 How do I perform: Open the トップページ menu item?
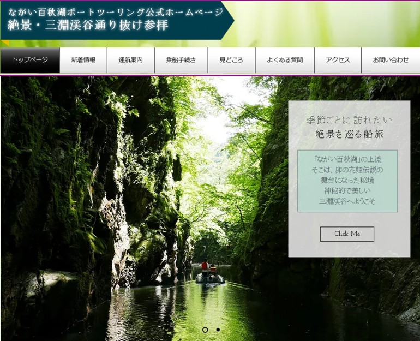[x=30, y=60]
